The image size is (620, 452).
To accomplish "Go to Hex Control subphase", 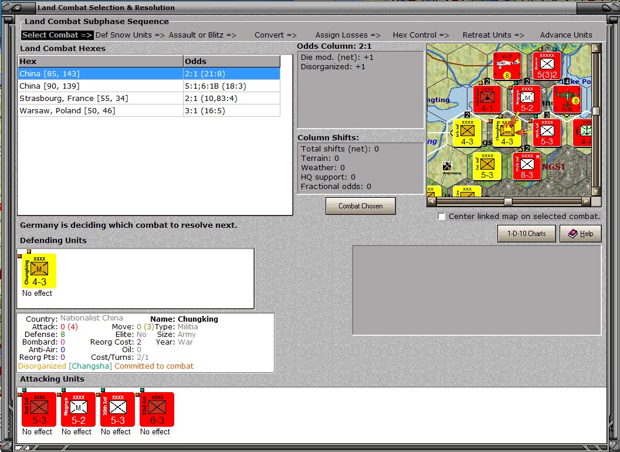I will pos(421,35).
